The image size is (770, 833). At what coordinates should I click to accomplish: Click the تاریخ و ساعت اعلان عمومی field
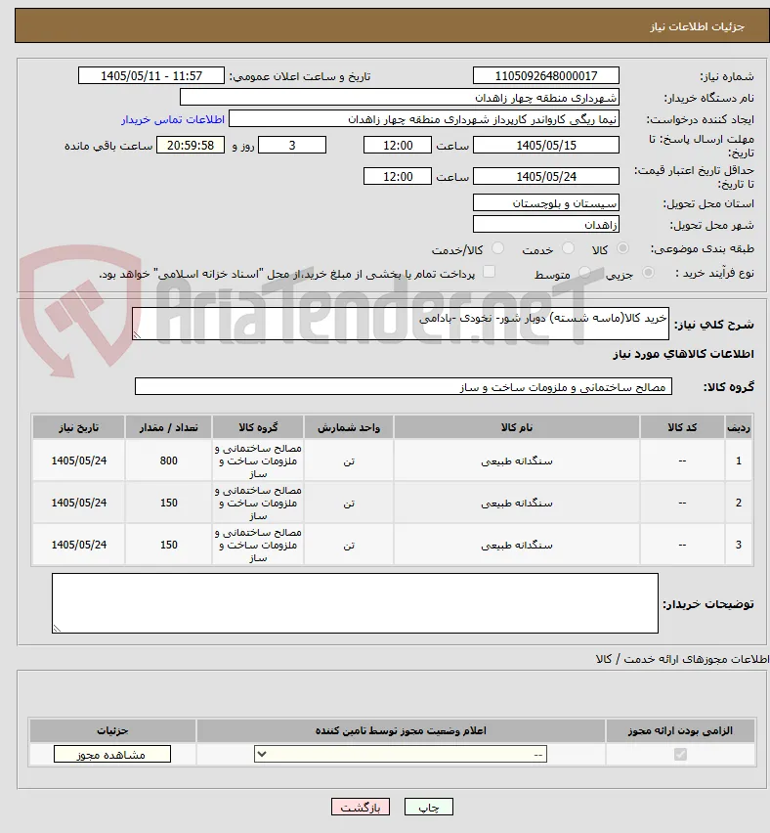pos(151,75)
